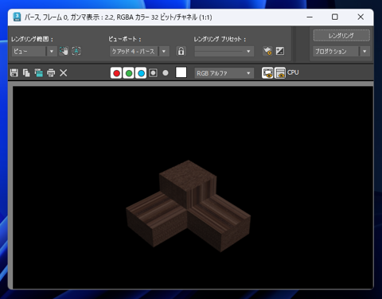Clone the rendered frame window
The width and height of the screenshot is (382, 299).
(39, 72)
